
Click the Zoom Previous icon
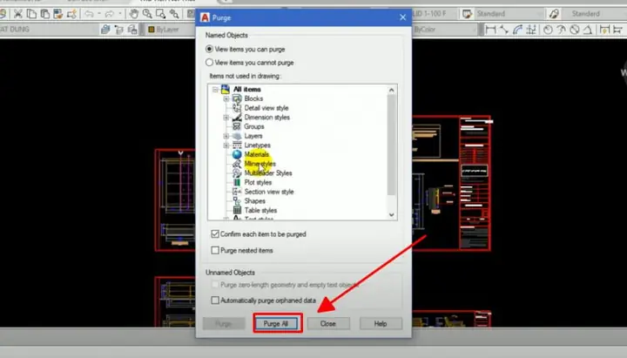[x=174, y=14]
